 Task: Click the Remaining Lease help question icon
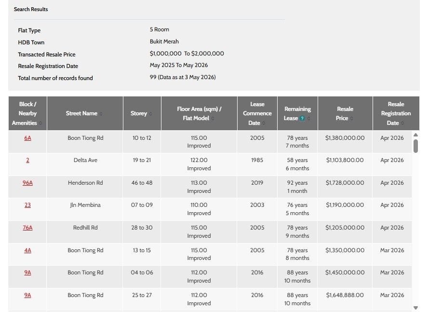[x=302, y=118]
